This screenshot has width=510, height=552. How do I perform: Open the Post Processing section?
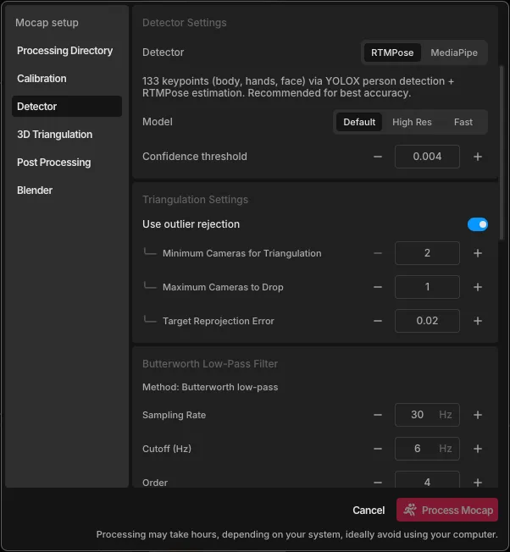67,163
